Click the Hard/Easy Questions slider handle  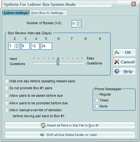(58, 62)
